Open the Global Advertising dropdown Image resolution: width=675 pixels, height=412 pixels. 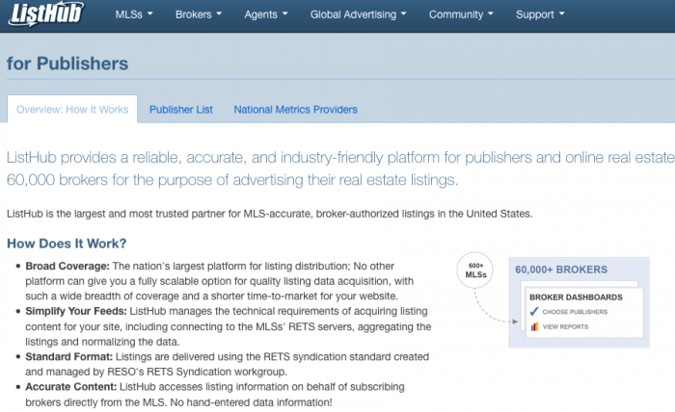[x=358, y=15]
